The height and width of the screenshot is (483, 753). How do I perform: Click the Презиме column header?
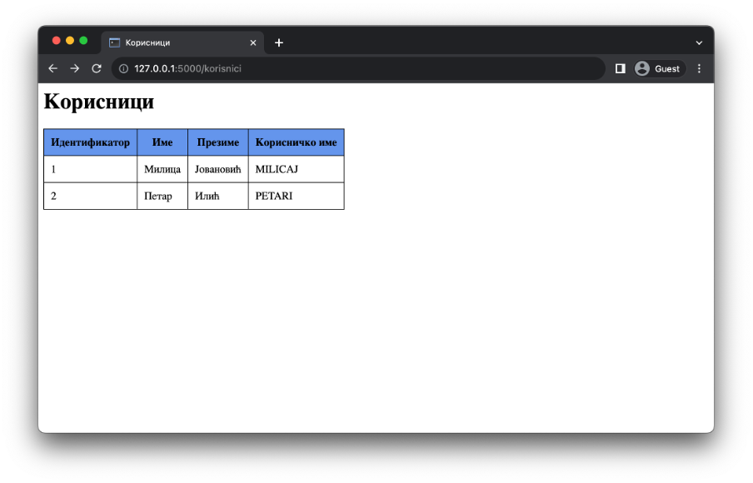(217, 142)
